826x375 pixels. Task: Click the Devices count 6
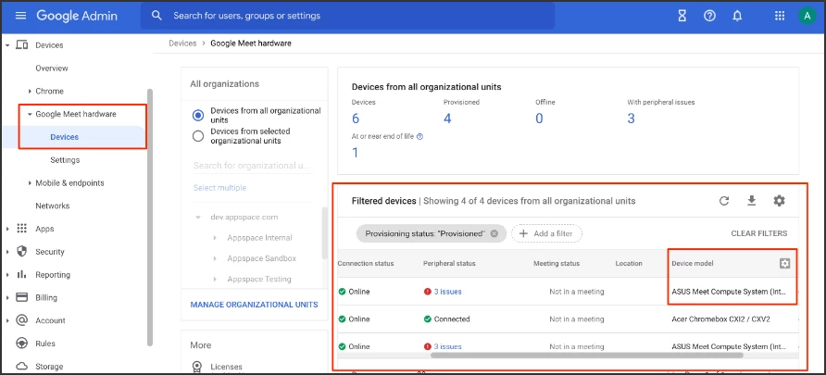355,119
